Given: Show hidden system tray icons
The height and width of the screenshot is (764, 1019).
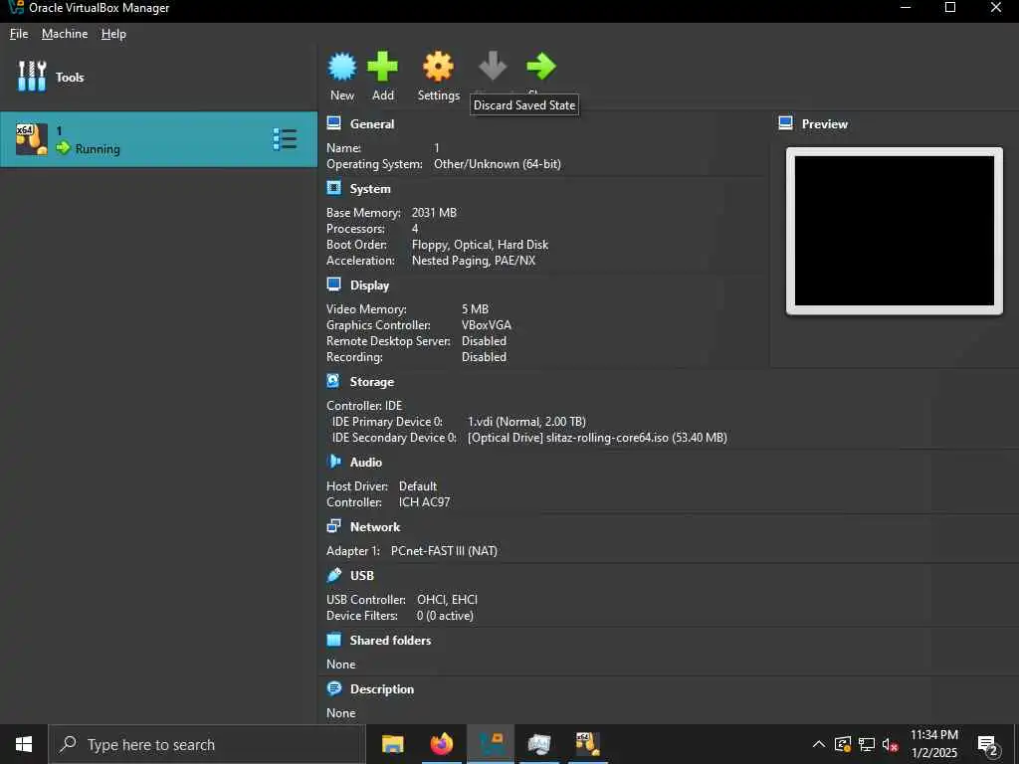Looking at the screenshot, I should click(819, 744).
